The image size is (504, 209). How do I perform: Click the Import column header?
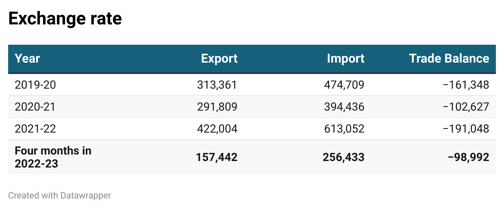point(345,59)
